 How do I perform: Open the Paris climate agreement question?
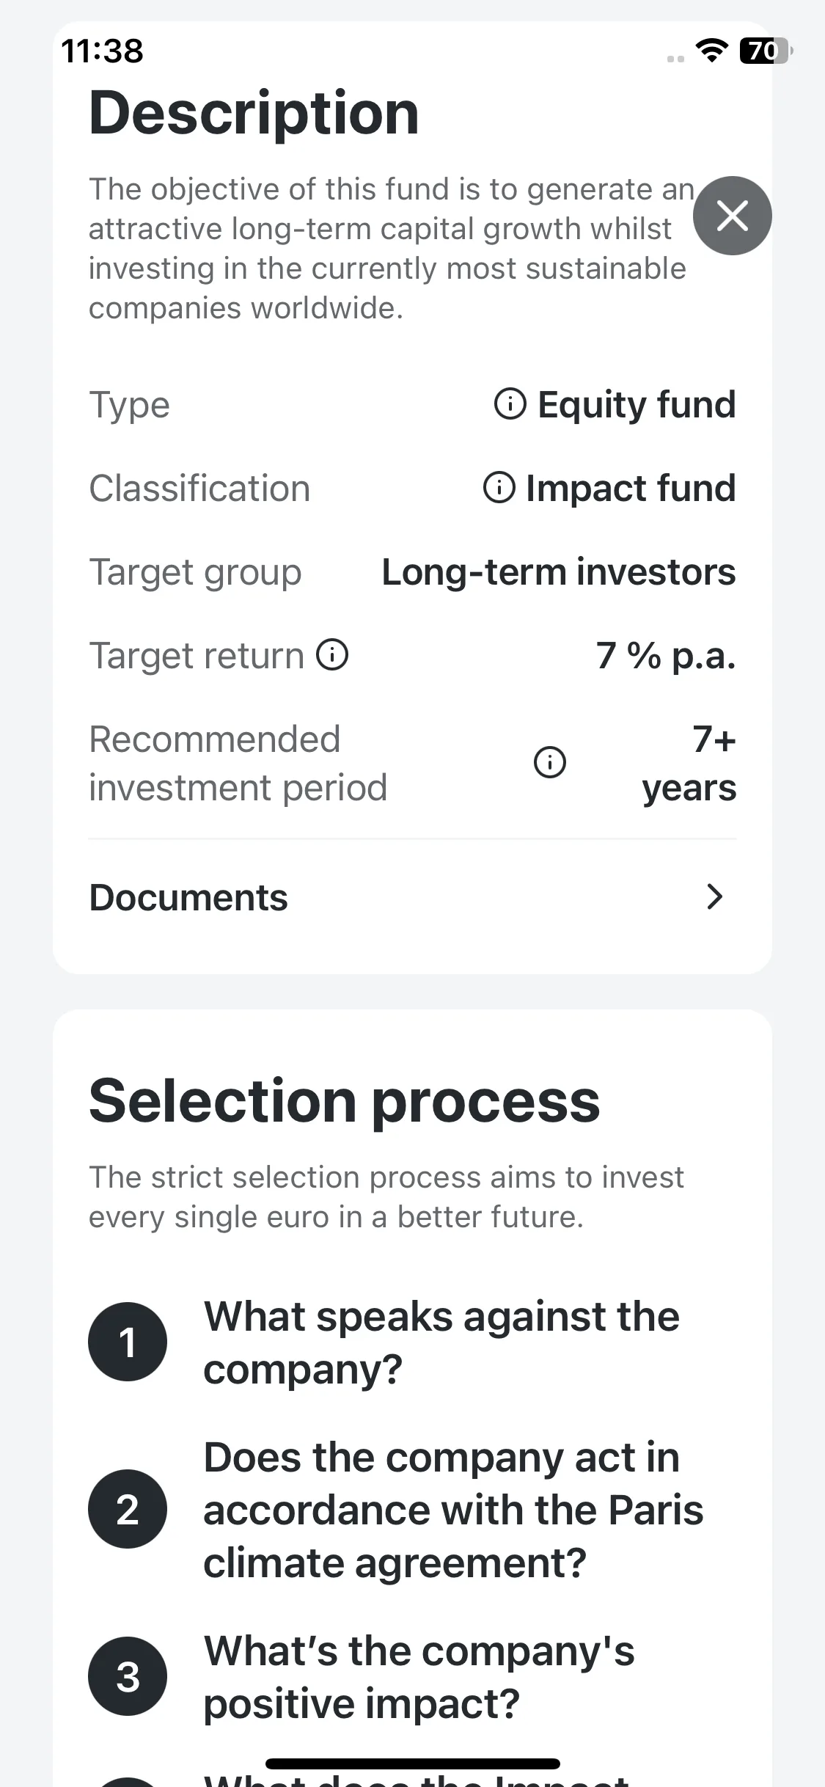(x=453, y=1510)
